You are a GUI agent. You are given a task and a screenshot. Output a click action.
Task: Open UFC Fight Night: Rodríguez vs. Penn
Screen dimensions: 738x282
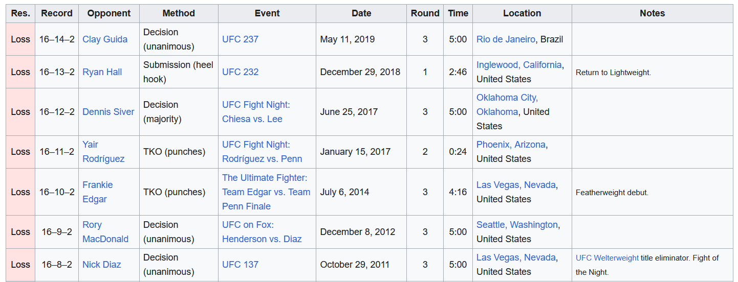pos(262,152)
